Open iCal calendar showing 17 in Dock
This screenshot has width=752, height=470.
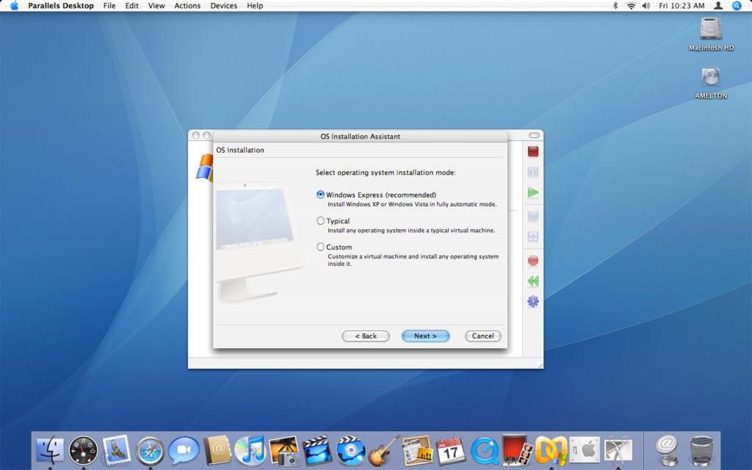coord(450,450)
